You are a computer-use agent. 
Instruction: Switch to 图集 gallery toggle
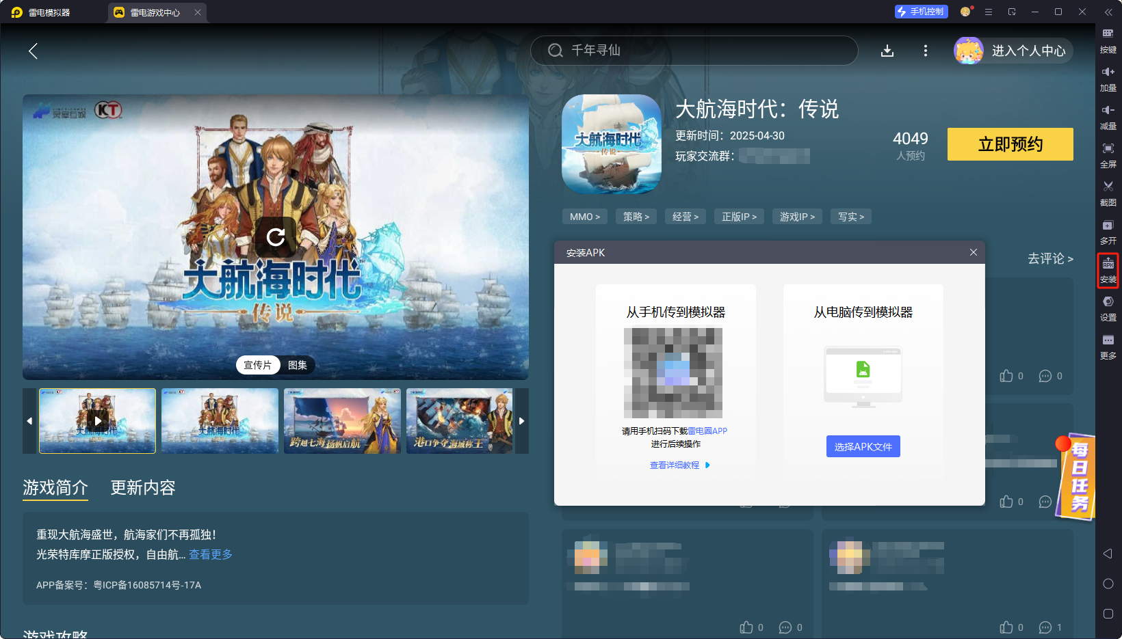(x=298, y=365)
